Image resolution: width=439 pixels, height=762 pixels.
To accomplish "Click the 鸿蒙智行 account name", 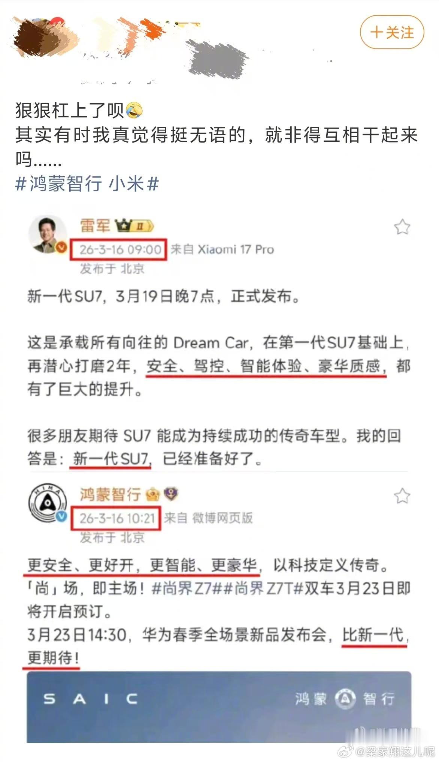I will click(x=110, y=495).
